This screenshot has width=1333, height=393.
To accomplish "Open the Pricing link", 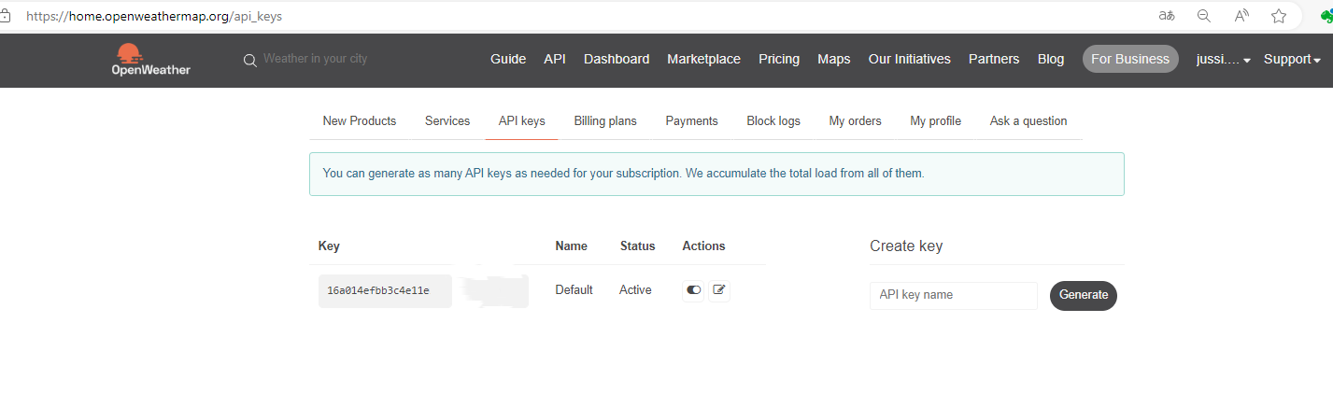I will (779, 59).
